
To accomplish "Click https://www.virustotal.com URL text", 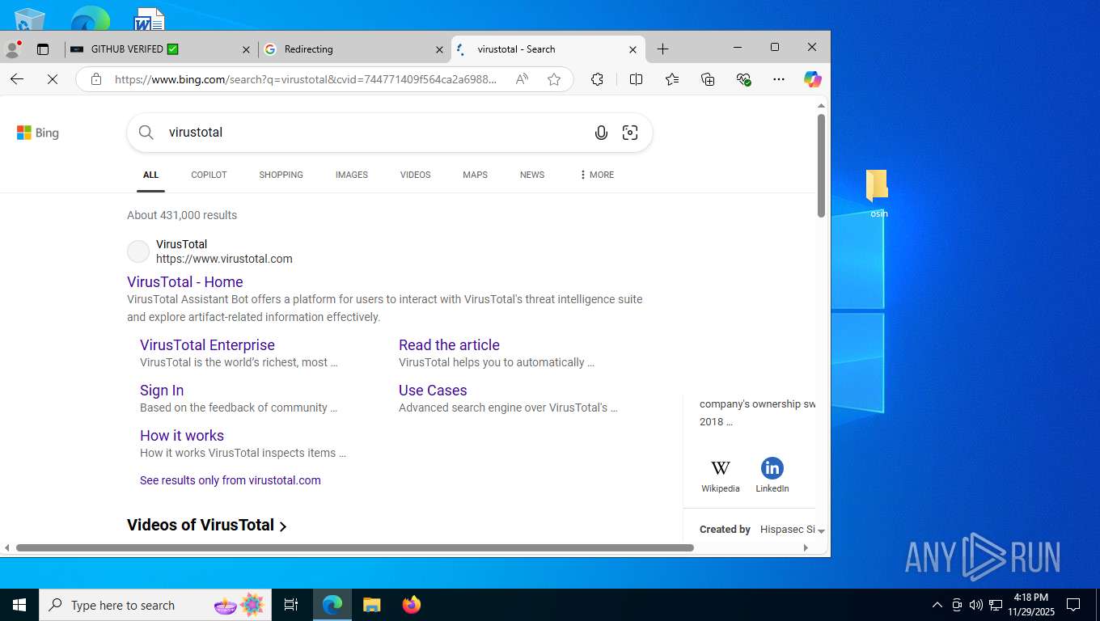I will (x=224, y=260).
